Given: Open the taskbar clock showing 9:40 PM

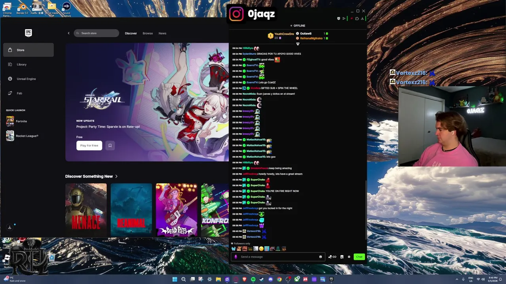Looking at the screenshot, I should (493, 279).
